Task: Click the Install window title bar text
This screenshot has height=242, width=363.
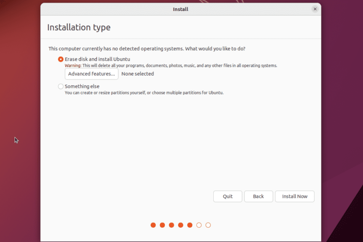Action: 180,9
